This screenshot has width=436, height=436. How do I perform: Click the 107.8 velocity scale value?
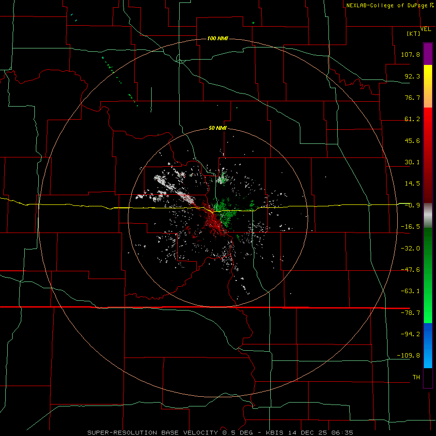[410, 54]
